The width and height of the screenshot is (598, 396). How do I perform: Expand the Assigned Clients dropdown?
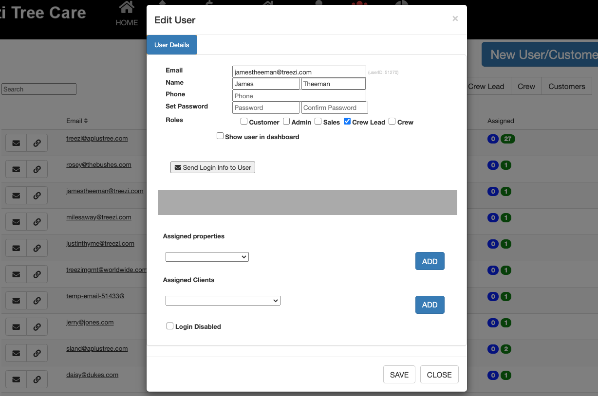[223, 301]
